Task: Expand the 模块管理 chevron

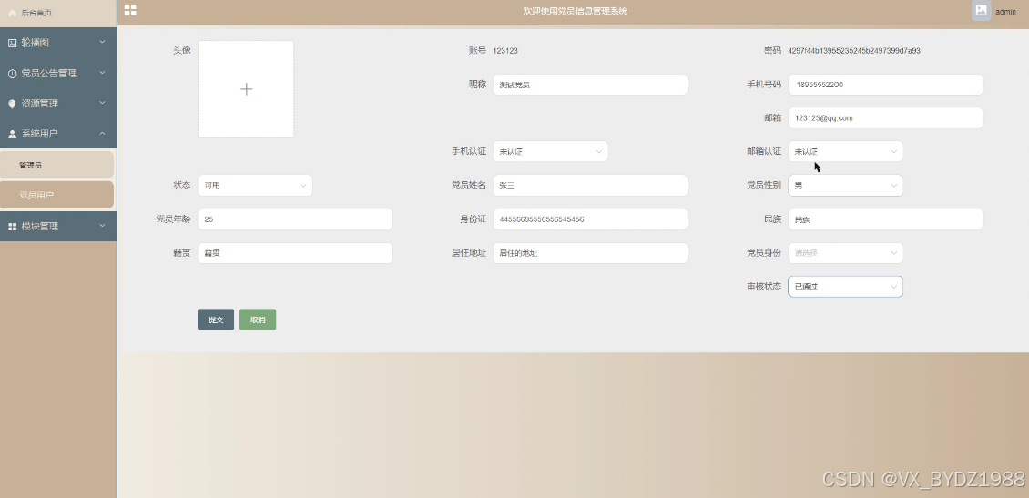Action: (102, 226)
